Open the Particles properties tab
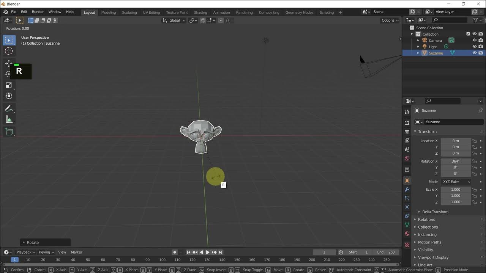Viewport: 486px width, 273px height. click(x=407, y=198)
